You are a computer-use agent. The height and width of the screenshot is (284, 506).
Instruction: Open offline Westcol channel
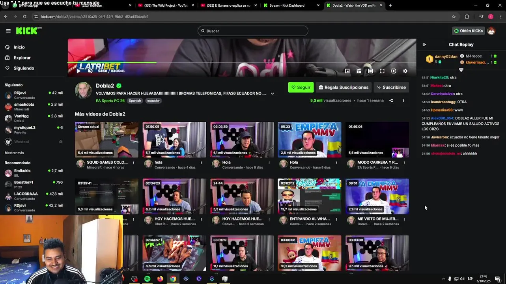[34, 142]
